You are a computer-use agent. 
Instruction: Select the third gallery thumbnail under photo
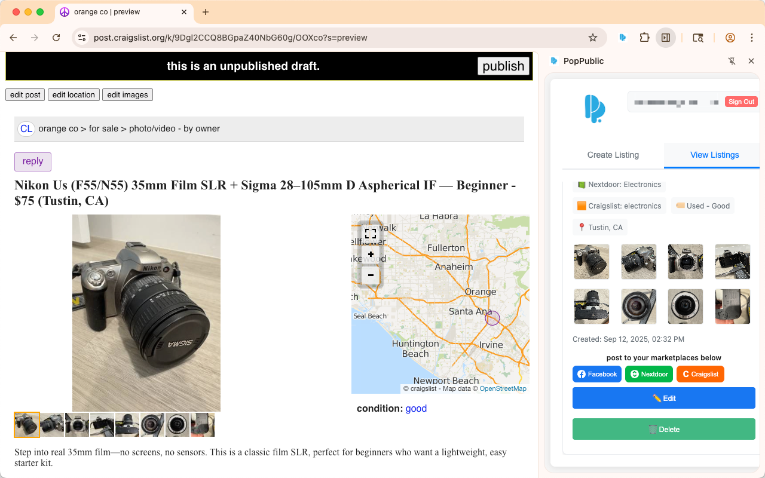tap(77, 425)
